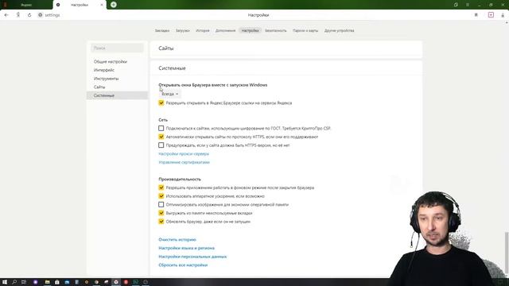This screenshot has width=509, height=286.
Task: Click the settings search field
Action: click(x=117, y=48)
